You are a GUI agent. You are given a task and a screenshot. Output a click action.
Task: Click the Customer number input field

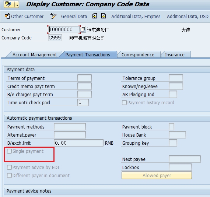[64, 29]
